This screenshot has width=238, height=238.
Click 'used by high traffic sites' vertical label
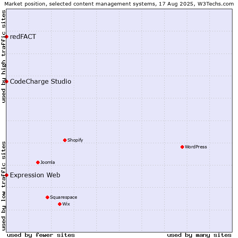4,56
